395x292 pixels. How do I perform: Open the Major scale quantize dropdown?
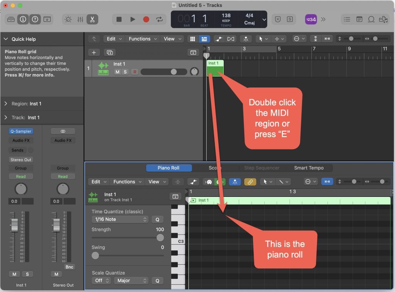tap(130, 280)
